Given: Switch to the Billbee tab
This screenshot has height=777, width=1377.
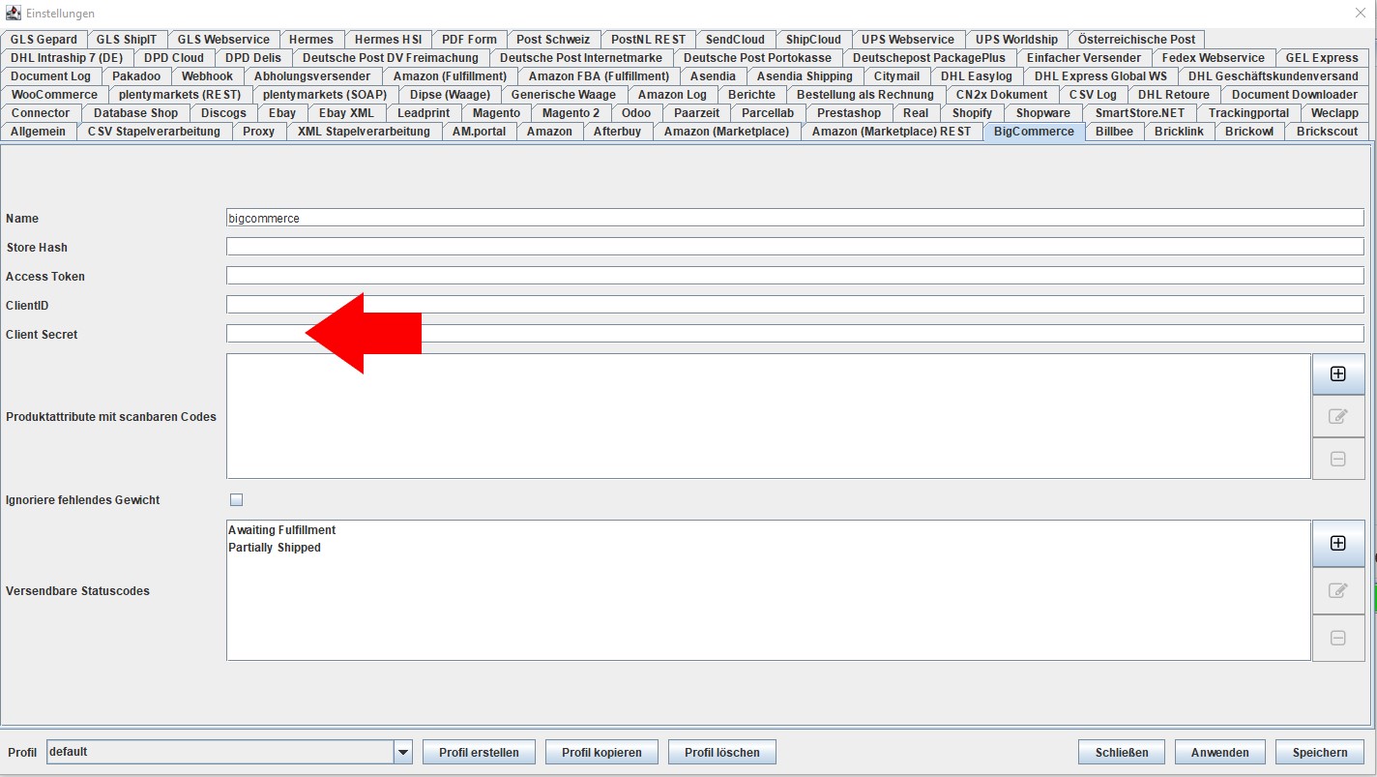Looking at the screenshot, I should coord(1114,132).
